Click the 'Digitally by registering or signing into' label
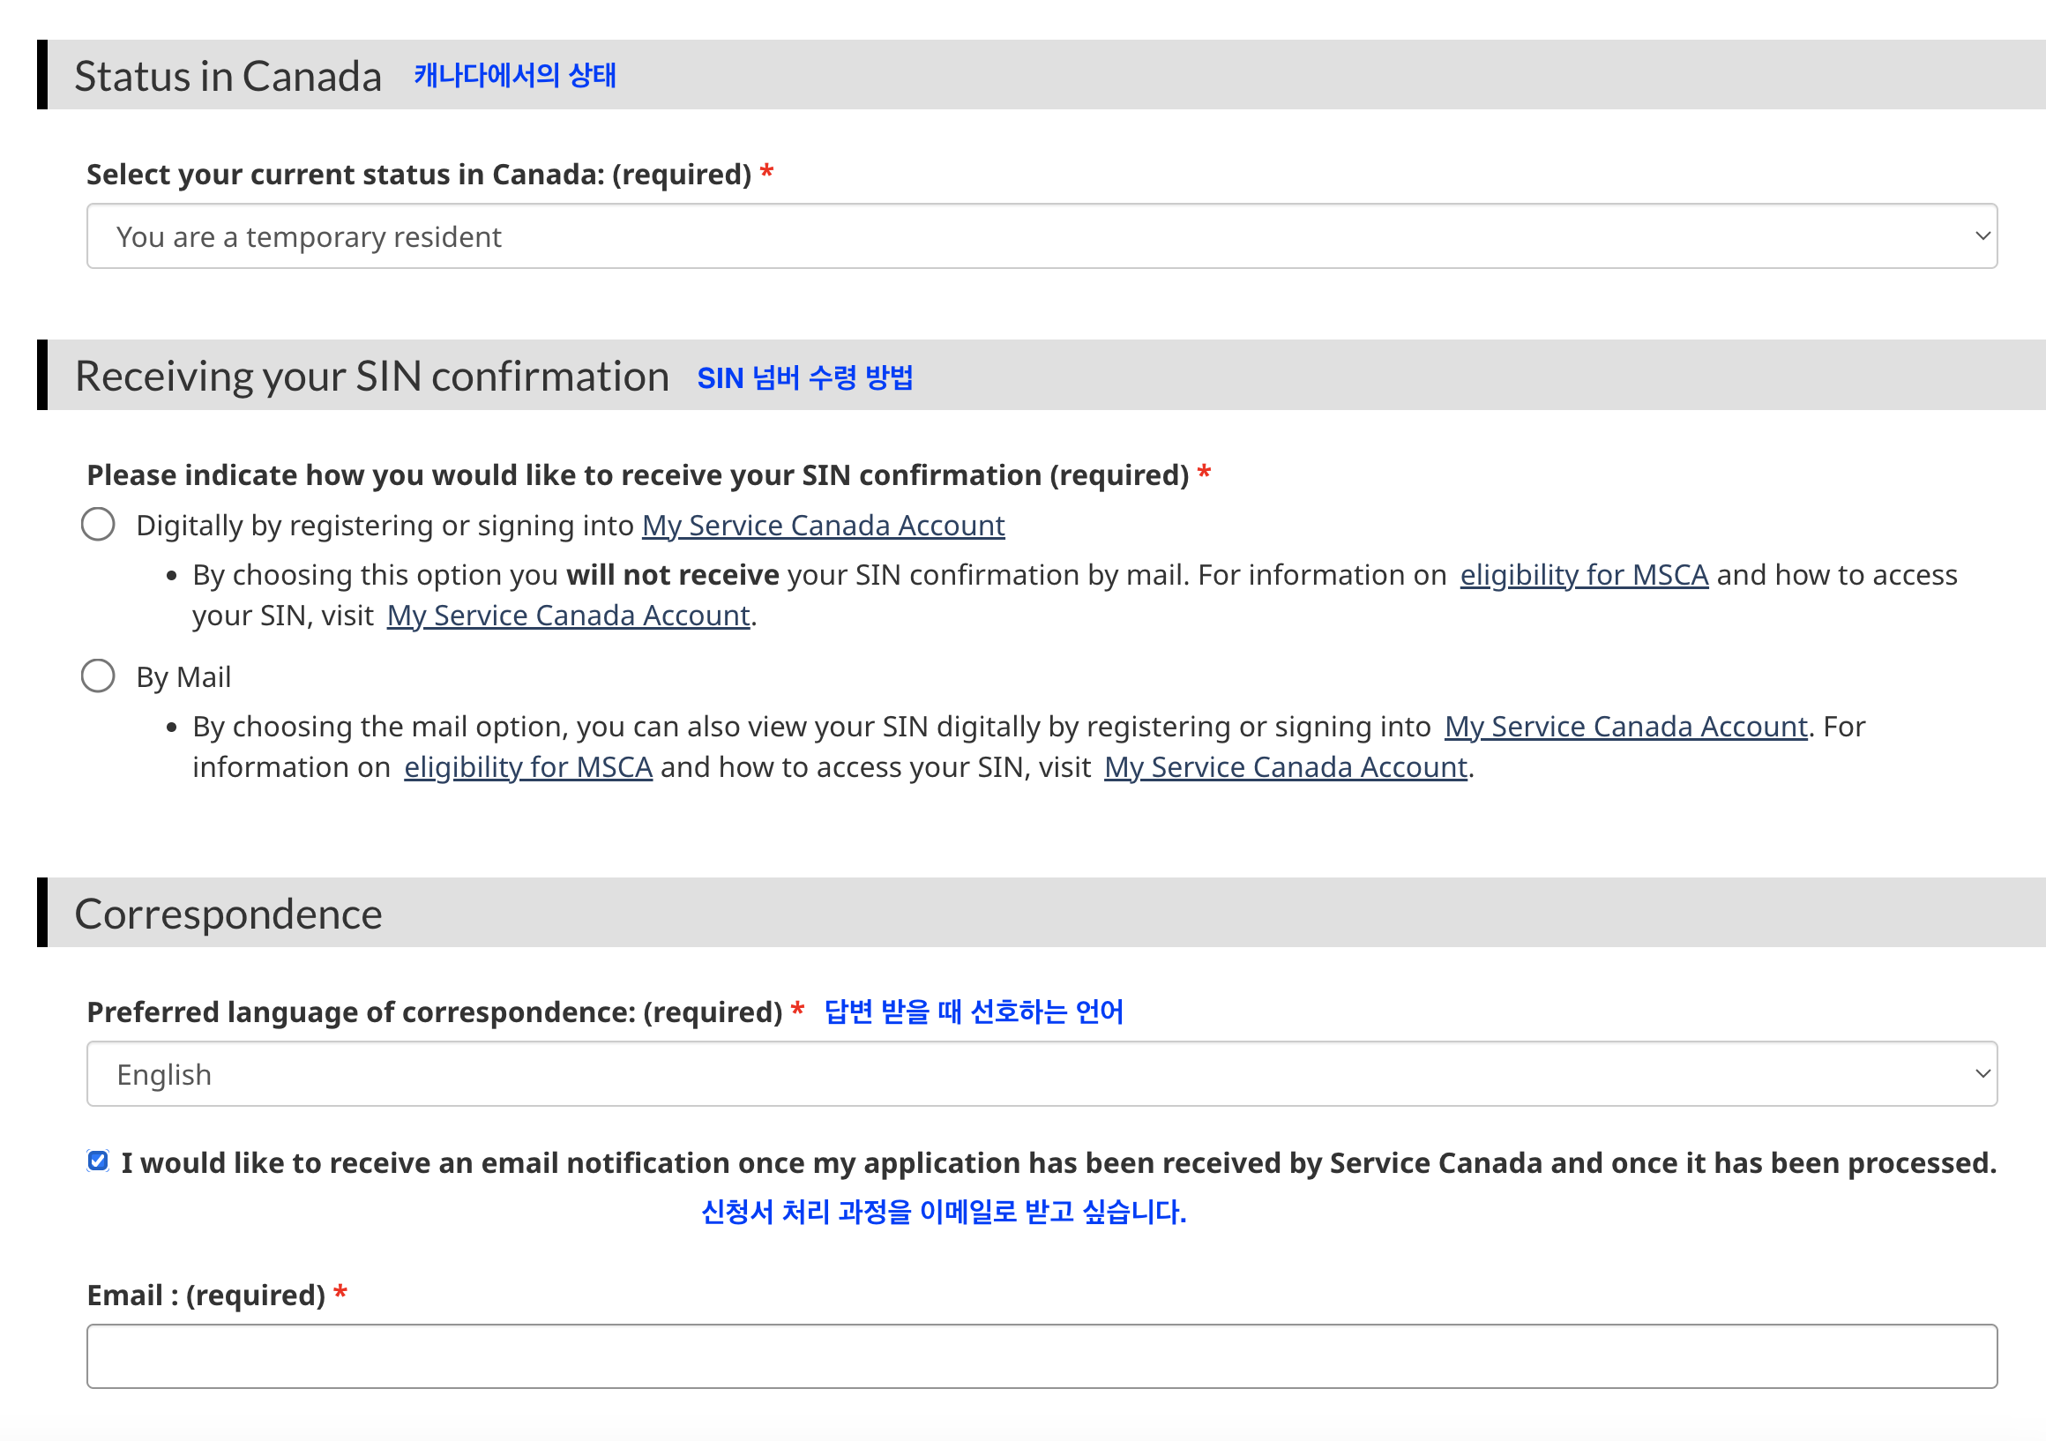This screenshot has height=1441, width=2046. point(385,526)
